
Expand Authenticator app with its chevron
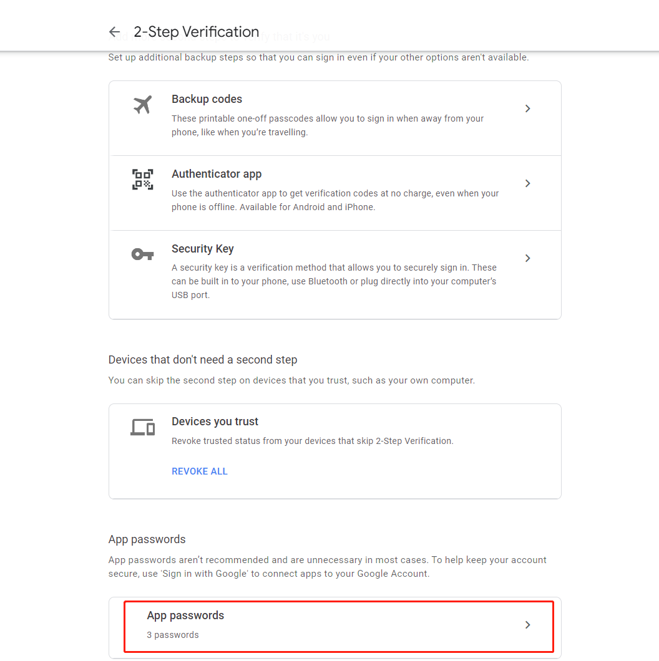point(527,183)
